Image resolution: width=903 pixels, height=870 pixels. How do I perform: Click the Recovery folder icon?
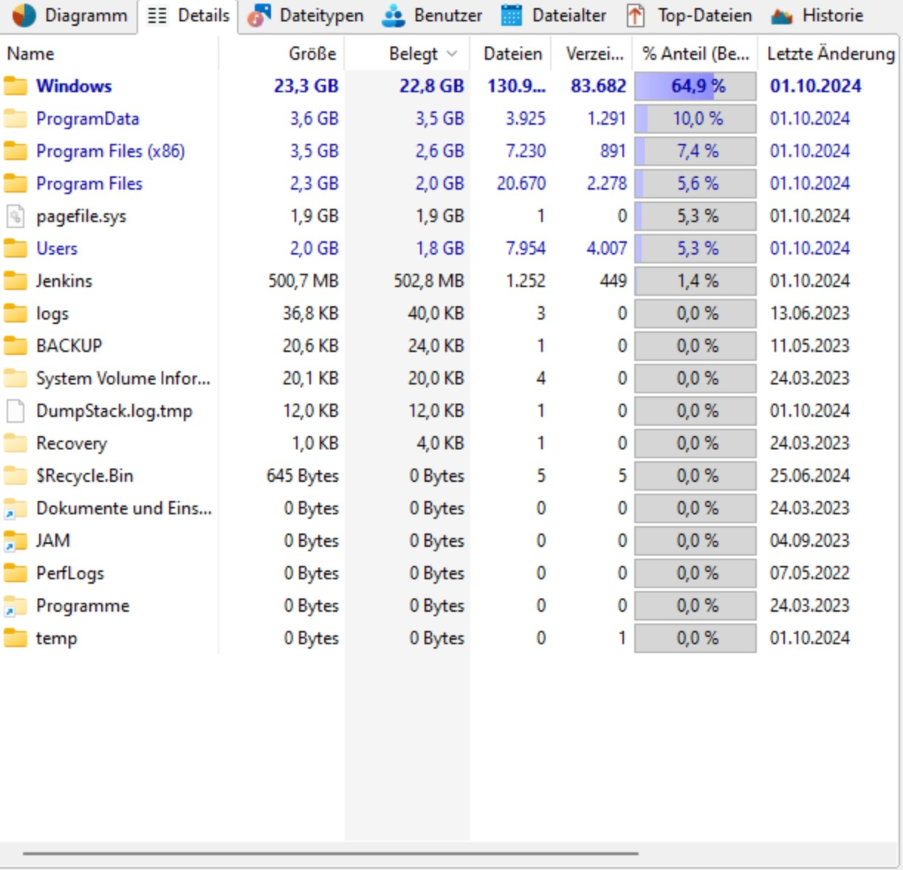pyautogui.click(x=15, y=443)
